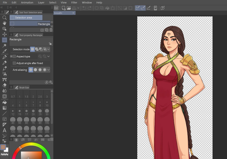This screenshot has height=159, width=227.
Task: Open Animation menu
Action: click(x=27, y=3)
